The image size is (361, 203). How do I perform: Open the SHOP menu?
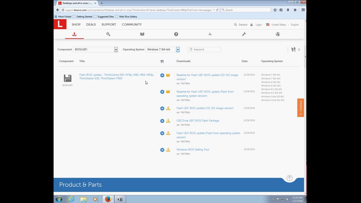[76, 25]
